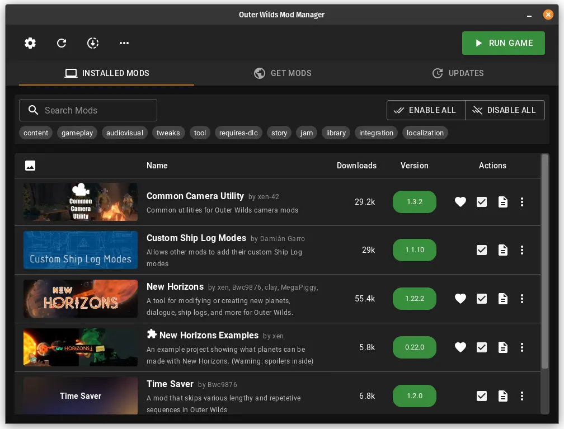Image resolution: width=564 pixels, height=429 pixels.
Task: Select the Time Saver mod title
Action: click(170, 384)
